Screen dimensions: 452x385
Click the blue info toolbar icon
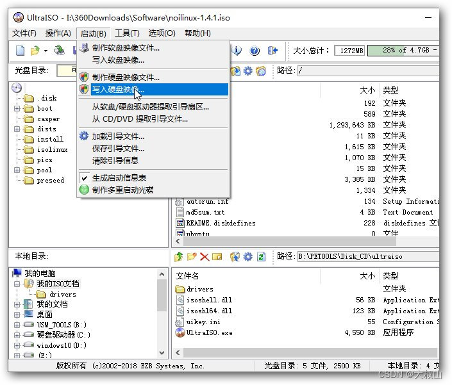pyautogui.click(x=237, y=51)
